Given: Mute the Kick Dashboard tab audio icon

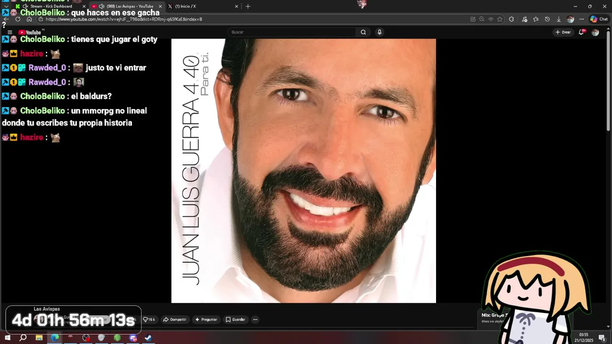Looking at the screenshot, I should click(25, 6).
